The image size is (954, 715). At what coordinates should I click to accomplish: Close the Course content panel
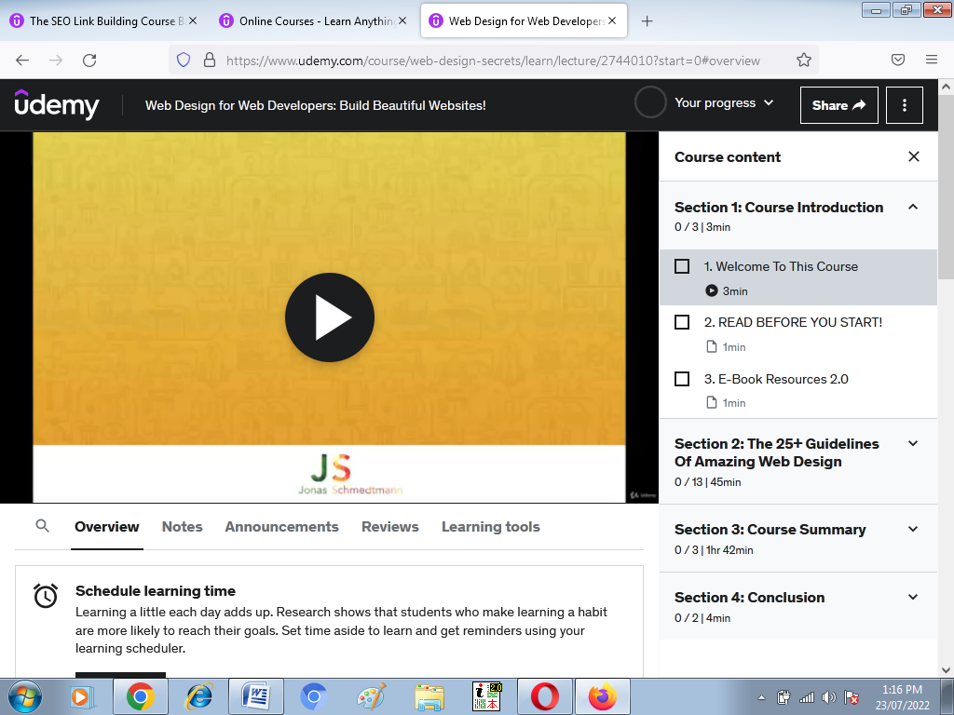pos(913,156)
